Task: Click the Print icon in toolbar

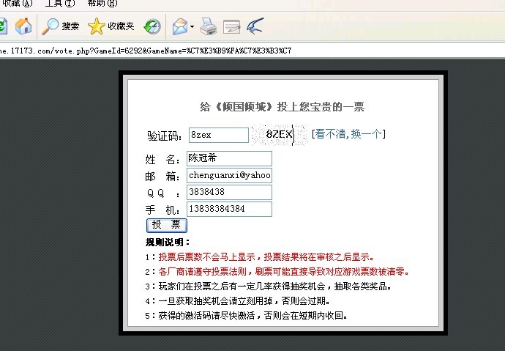Action: (209, 27)
